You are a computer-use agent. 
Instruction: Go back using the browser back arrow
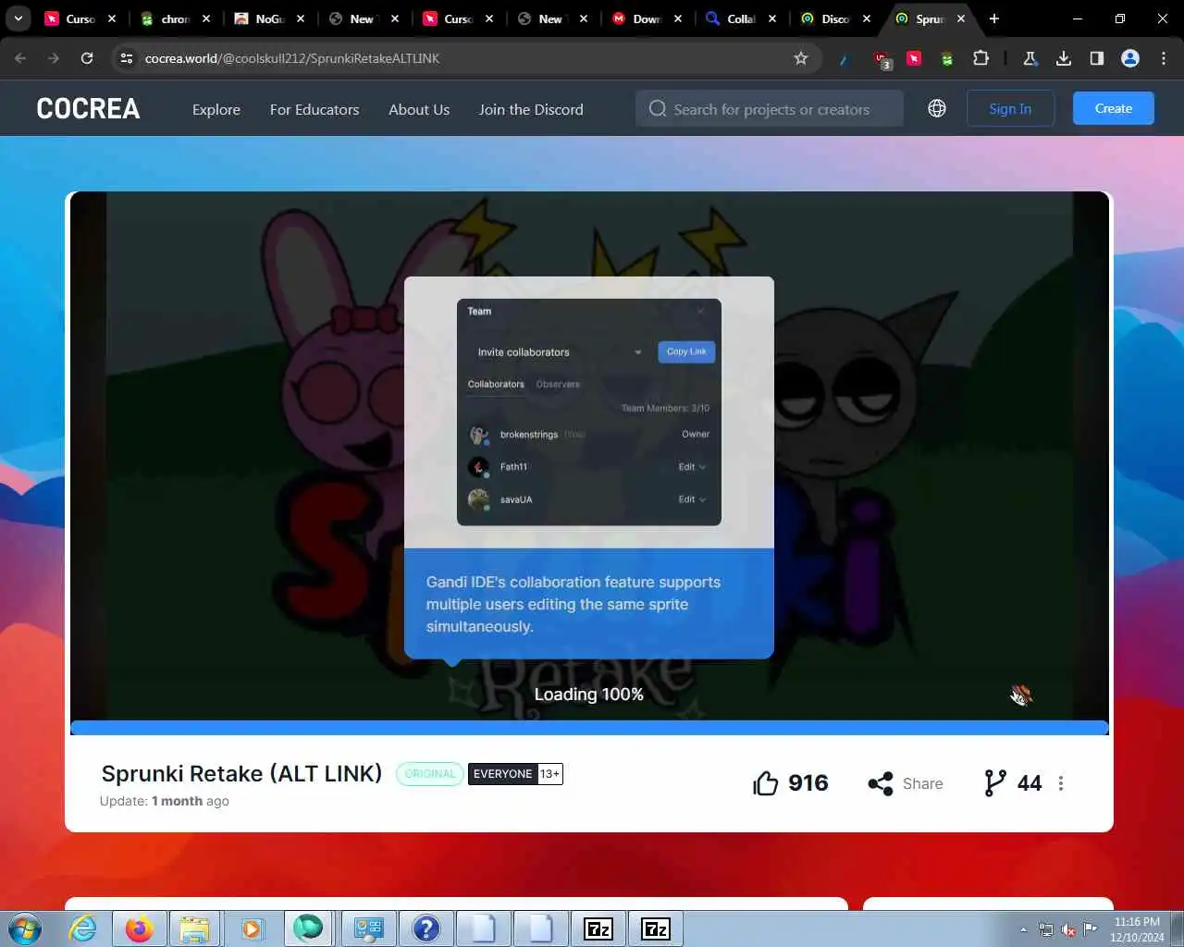(20, 58)
